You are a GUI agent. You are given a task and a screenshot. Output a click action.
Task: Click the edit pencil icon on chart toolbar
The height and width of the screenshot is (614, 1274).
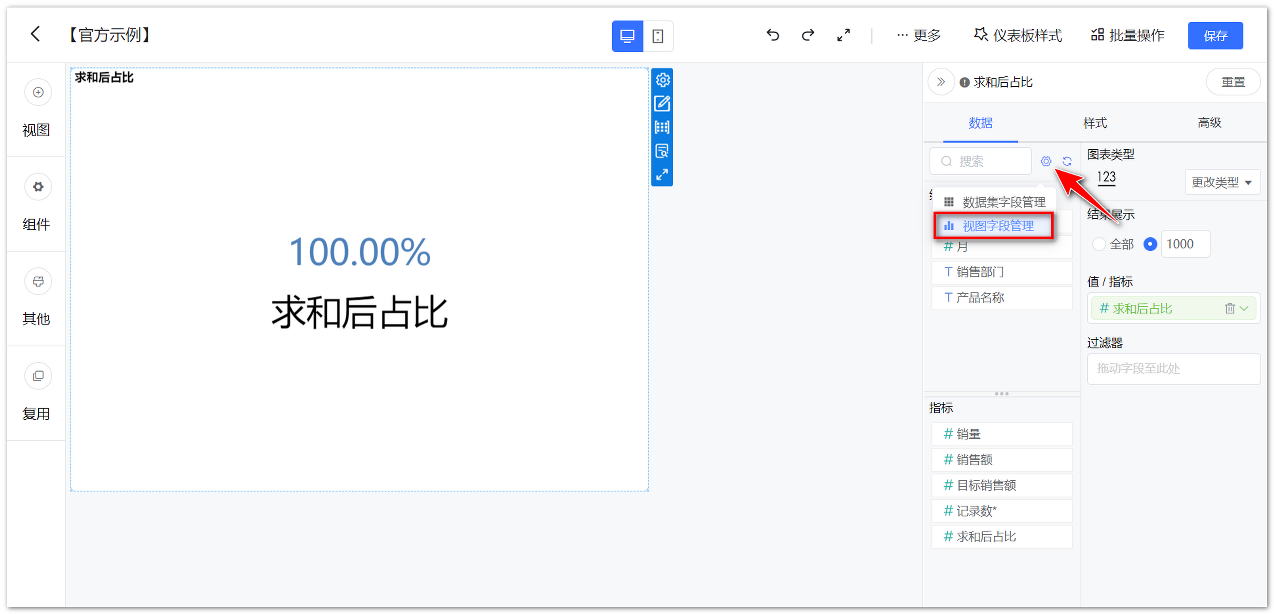pyautogui.click(x=662, y=104)
